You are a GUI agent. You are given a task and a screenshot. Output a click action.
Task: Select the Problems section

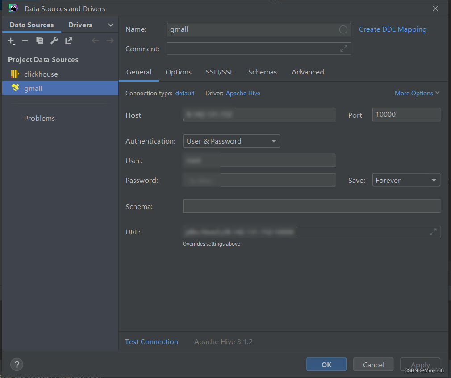39,118
